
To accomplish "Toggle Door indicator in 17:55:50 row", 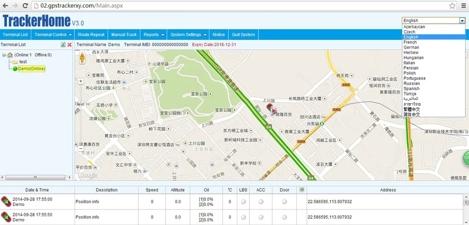I will pyautogui.click(x=285, y=217).
